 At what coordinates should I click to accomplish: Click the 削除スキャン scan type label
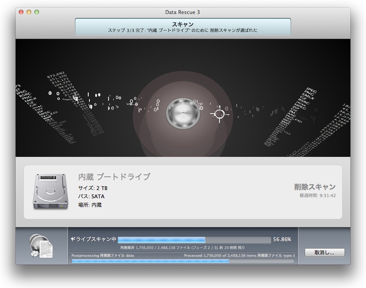(x=315, y=187)
